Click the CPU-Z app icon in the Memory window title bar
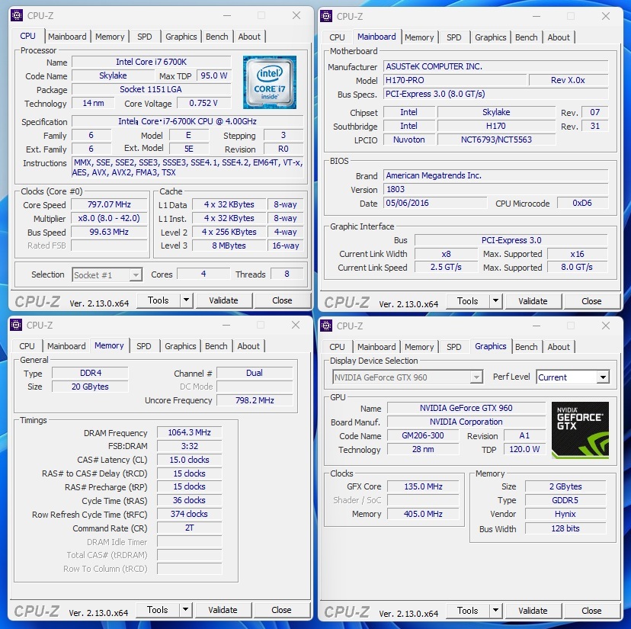Screen dimensions: 631x629 click(16, 325)
